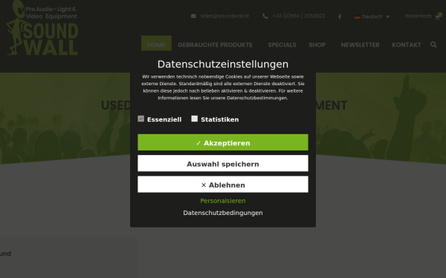Click the Soundwall logo
Viewport: 446px width, 278px height.
pos(42,28)
